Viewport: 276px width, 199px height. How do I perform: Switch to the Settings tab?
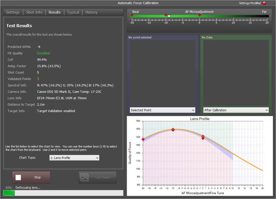point(13,12)
